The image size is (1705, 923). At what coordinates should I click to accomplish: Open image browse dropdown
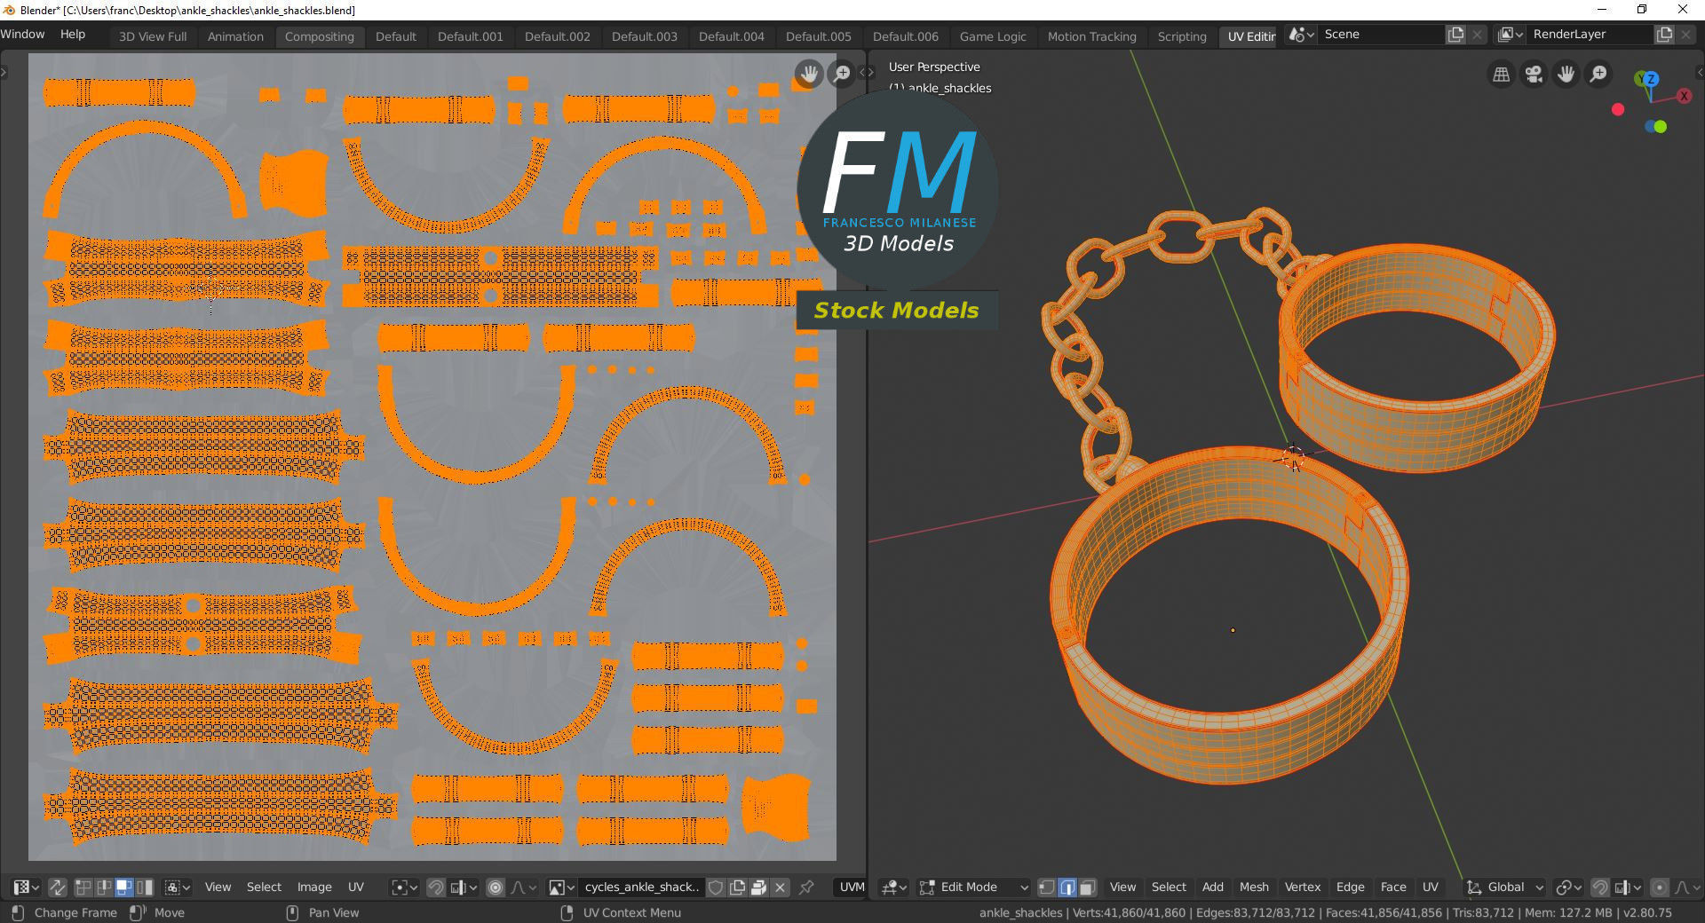click(x=561, y=887)
